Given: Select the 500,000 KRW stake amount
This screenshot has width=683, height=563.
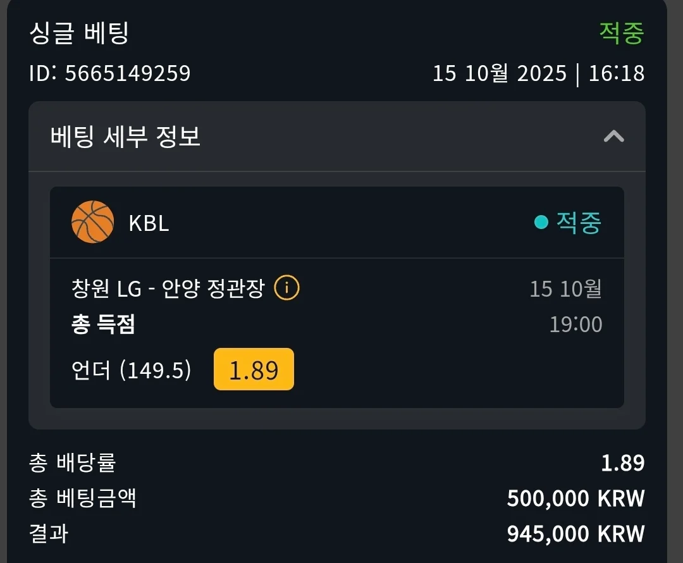Looking at the screenshot, I should [575, 498].
